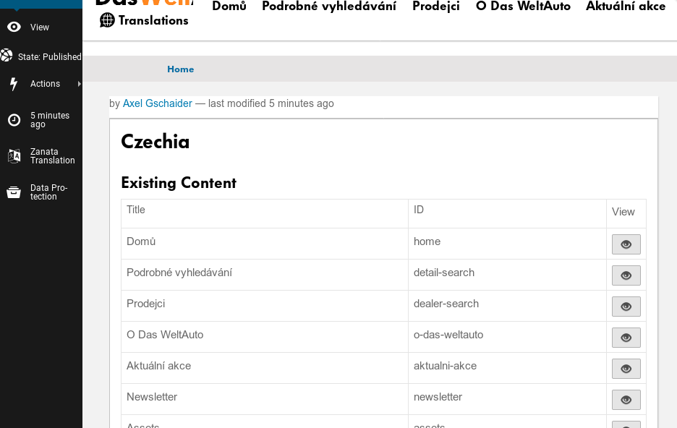Click the State: Published globe icon
677x428 pixels.
point(7,55)
